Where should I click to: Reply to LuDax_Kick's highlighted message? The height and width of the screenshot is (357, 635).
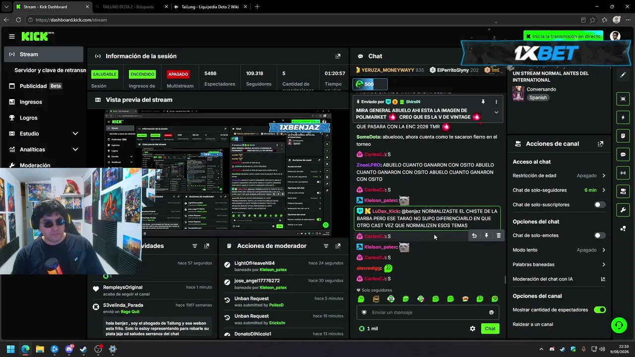coord(474,236)
